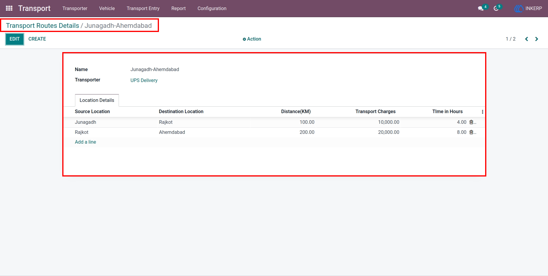Click the Transport app title
Viewport: 548px width, 276px height.
pos(34,8)
